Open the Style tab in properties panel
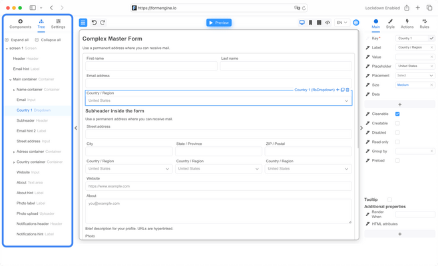Image resolution: width=438 pixels, height=266 pixels. tap(390, 24)
